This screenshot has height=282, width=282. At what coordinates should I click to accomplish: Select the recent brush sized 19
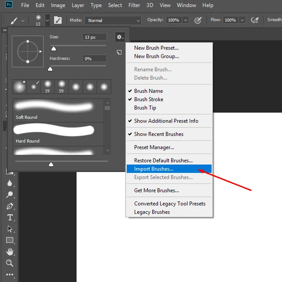tap(48, 87)
